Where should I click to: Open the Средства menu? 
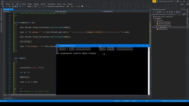(x=43, y=4)
